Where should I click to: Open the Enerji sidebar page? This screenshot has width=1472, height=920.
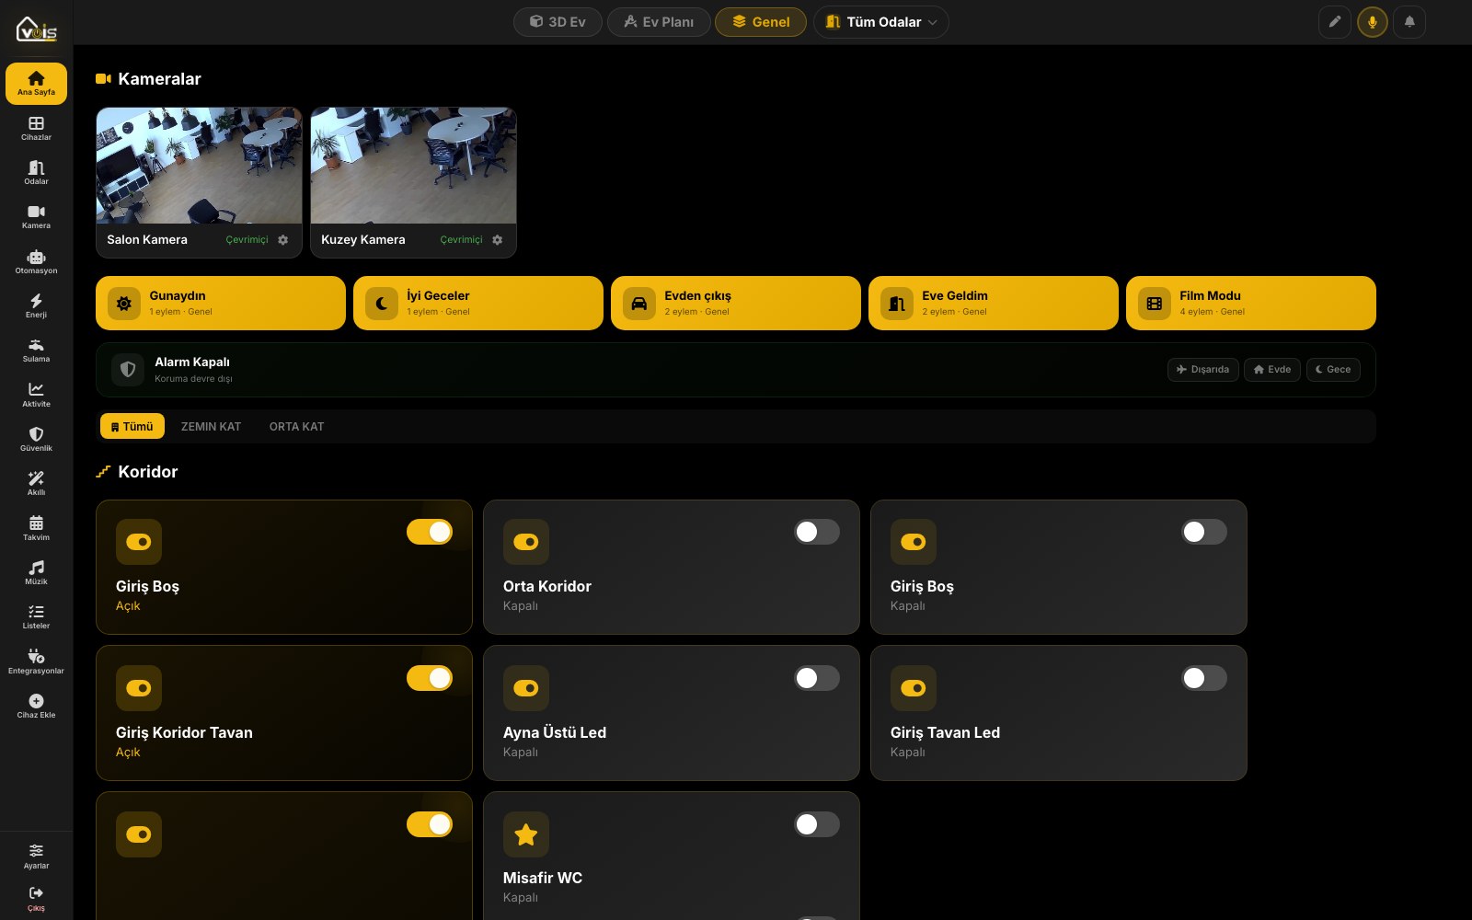click(36, 305)
